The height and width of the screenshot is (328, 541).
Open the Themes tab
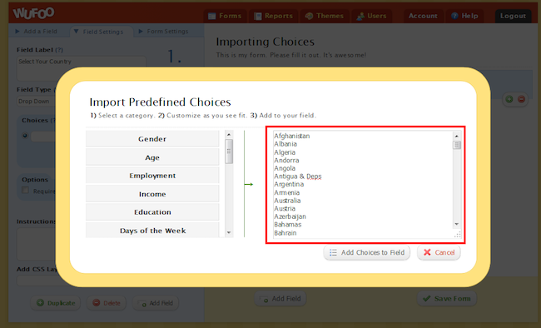[325, 16]
